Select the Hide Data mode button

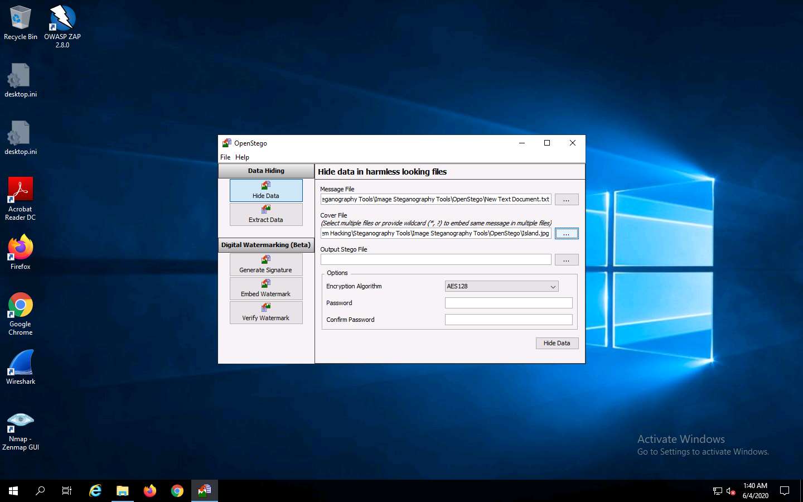pyautogui.click(x=266, y=190)
